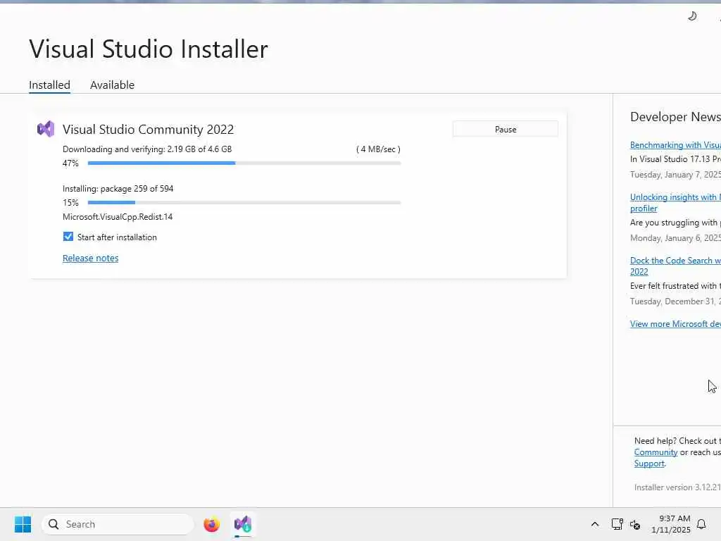Launch Firefox from the taskbar

click(211, 524)
